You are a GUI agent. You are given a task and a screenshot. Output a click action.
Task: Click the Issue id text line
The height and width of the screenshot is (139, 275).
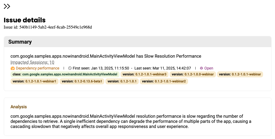[48, 27]
